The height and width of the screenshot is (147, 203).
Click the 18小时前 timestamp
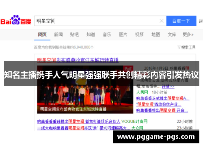(x=160, y=92)
